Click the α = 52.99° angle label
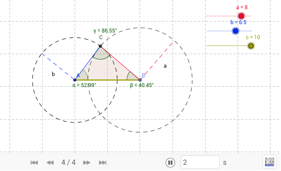 coord(84,85)
